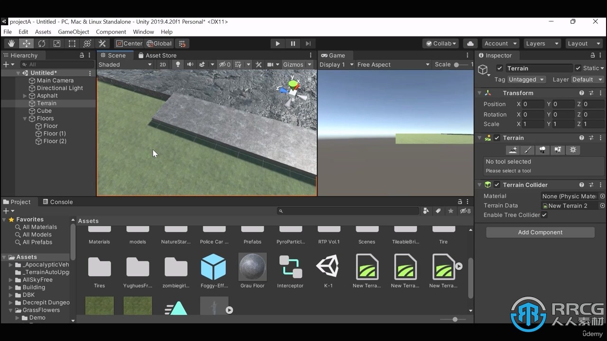The height and width of the screenshot is (341, 607).
Task: Click the Add Component button
Action: point(540,232)
